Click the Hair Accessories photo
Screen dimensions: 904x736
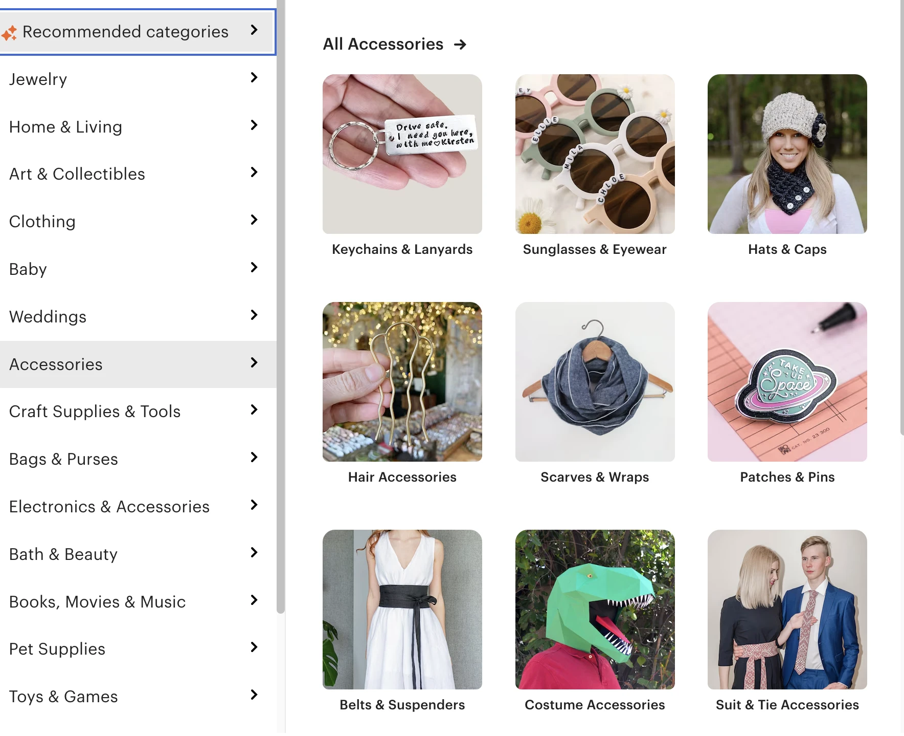[402, 382]
